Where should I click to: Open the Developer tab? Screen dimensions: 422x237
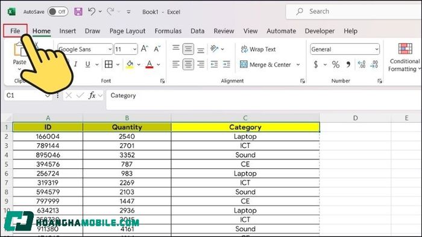[320, 31]
